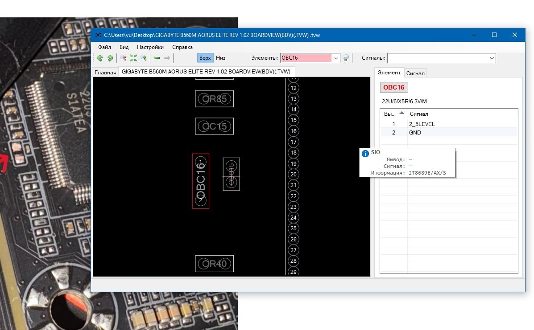Viewport: 534px width, 330px height.
Task: Select the GND signal row
Action: pos(449,133)
